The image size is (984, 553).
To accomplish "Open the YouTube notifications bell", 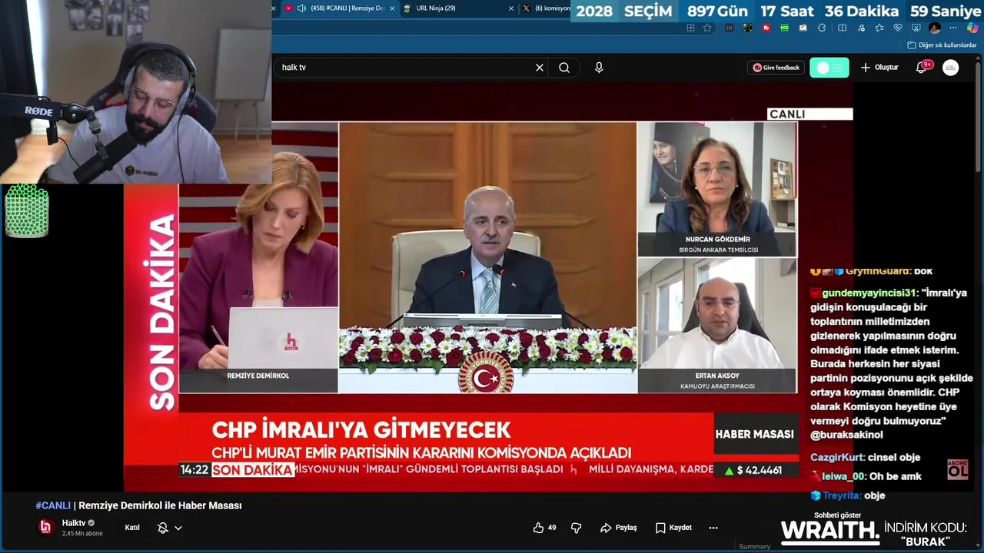I will pyautogui.click(x=921, y=68).
